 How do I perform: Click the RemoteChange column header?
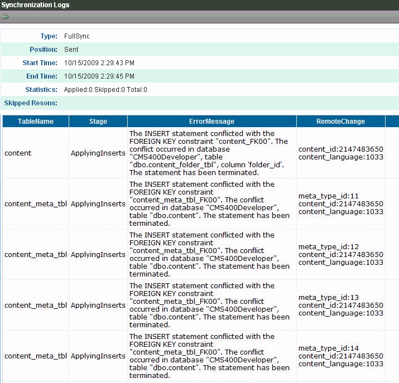pyautogui.click(x=340, y=121)
